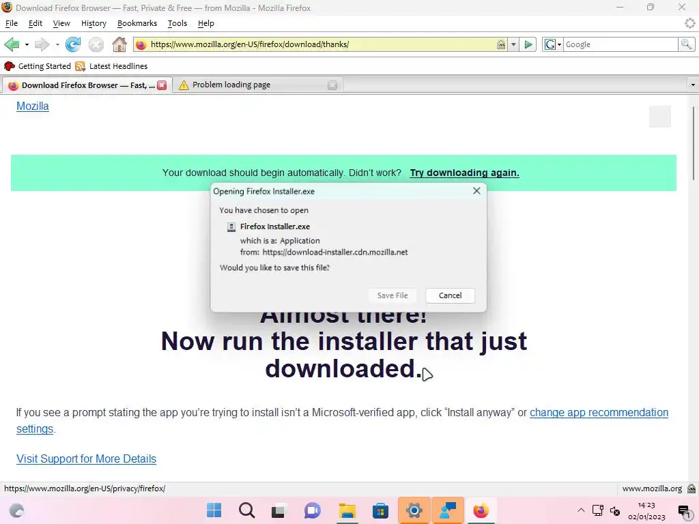Open the Chat app on taskbar

pos(313,510)
